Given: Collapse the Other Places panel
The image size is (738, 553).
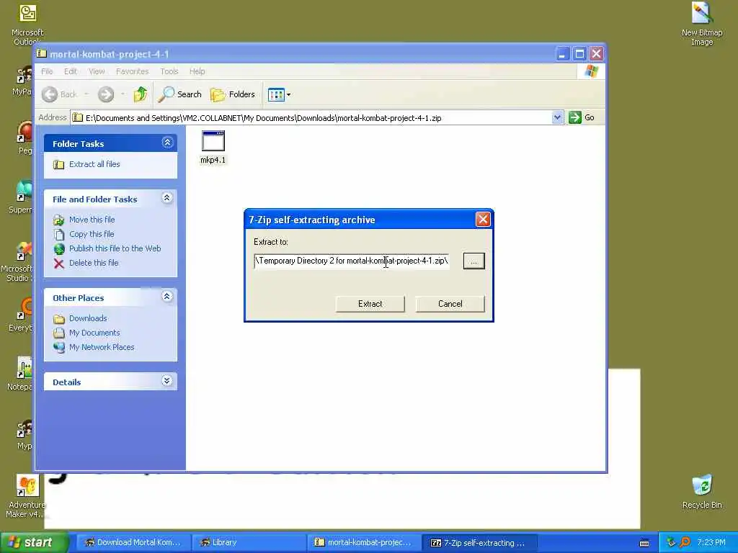Looking at the screenshot, I should coord(167,296).
